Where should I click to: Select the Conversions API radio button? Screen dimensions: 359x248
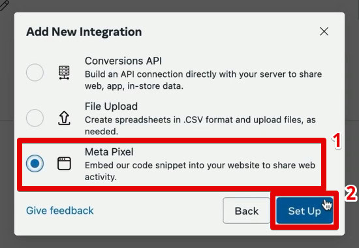[x=35, y=72]
